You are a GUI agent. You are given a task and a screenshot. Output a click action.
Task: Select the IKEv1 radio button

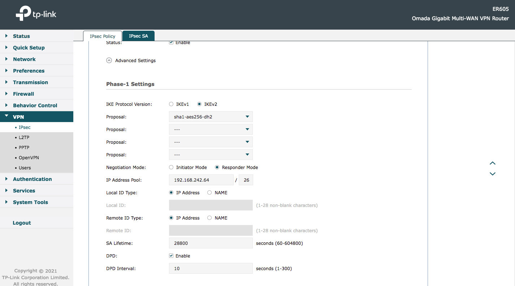171,104
